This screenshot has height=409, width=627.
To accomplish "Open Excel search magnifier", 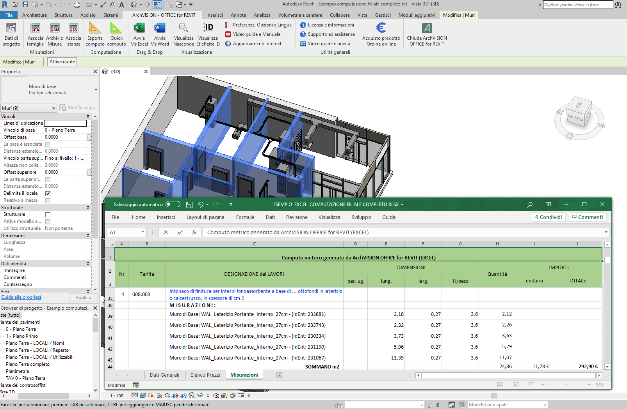I will pos(530,204).
